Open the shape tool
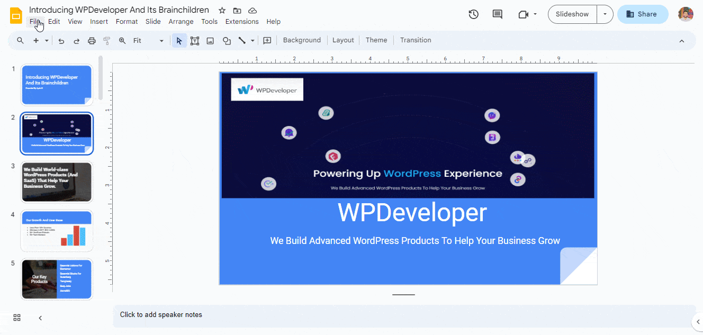 tap(227, 41)
